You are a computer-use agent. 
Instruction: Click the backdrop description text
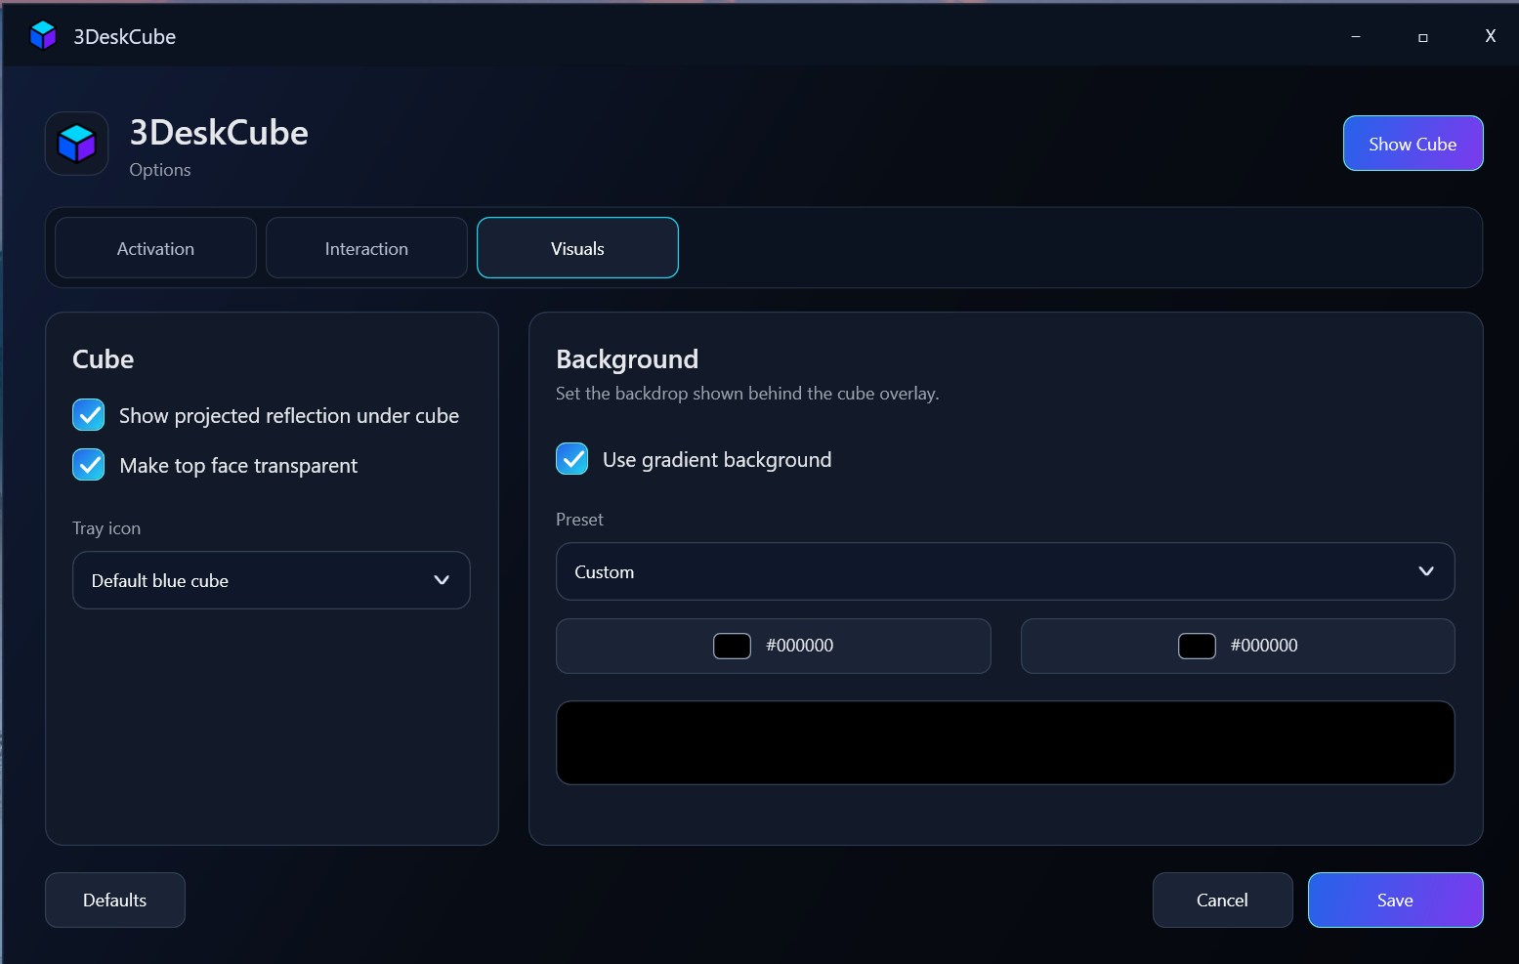[747, 394]
